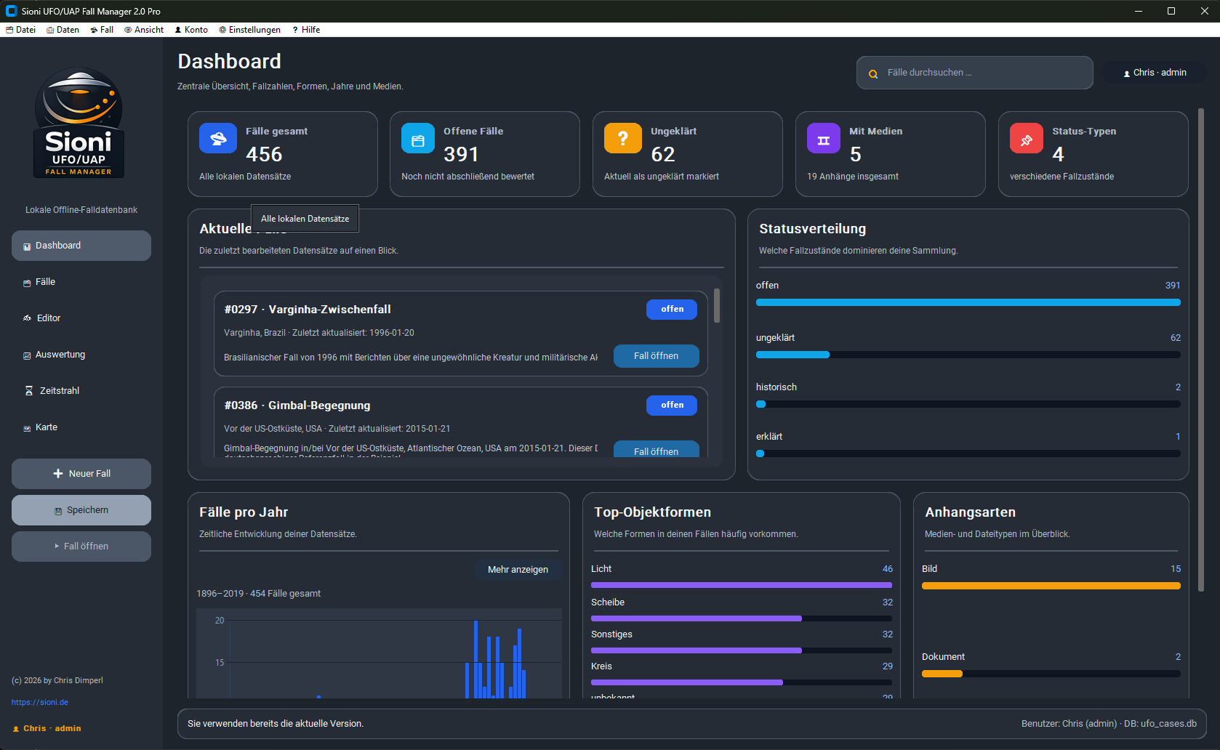This screenshot has height=750, width=1220.
Task: Open the Zeitstrahl sidebar page
Action: coord(59,391)
